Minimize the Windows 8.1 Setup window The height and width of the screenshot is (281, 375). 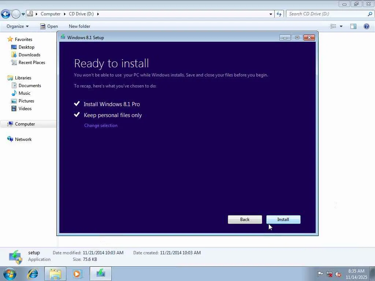click(x=285, y=38)
